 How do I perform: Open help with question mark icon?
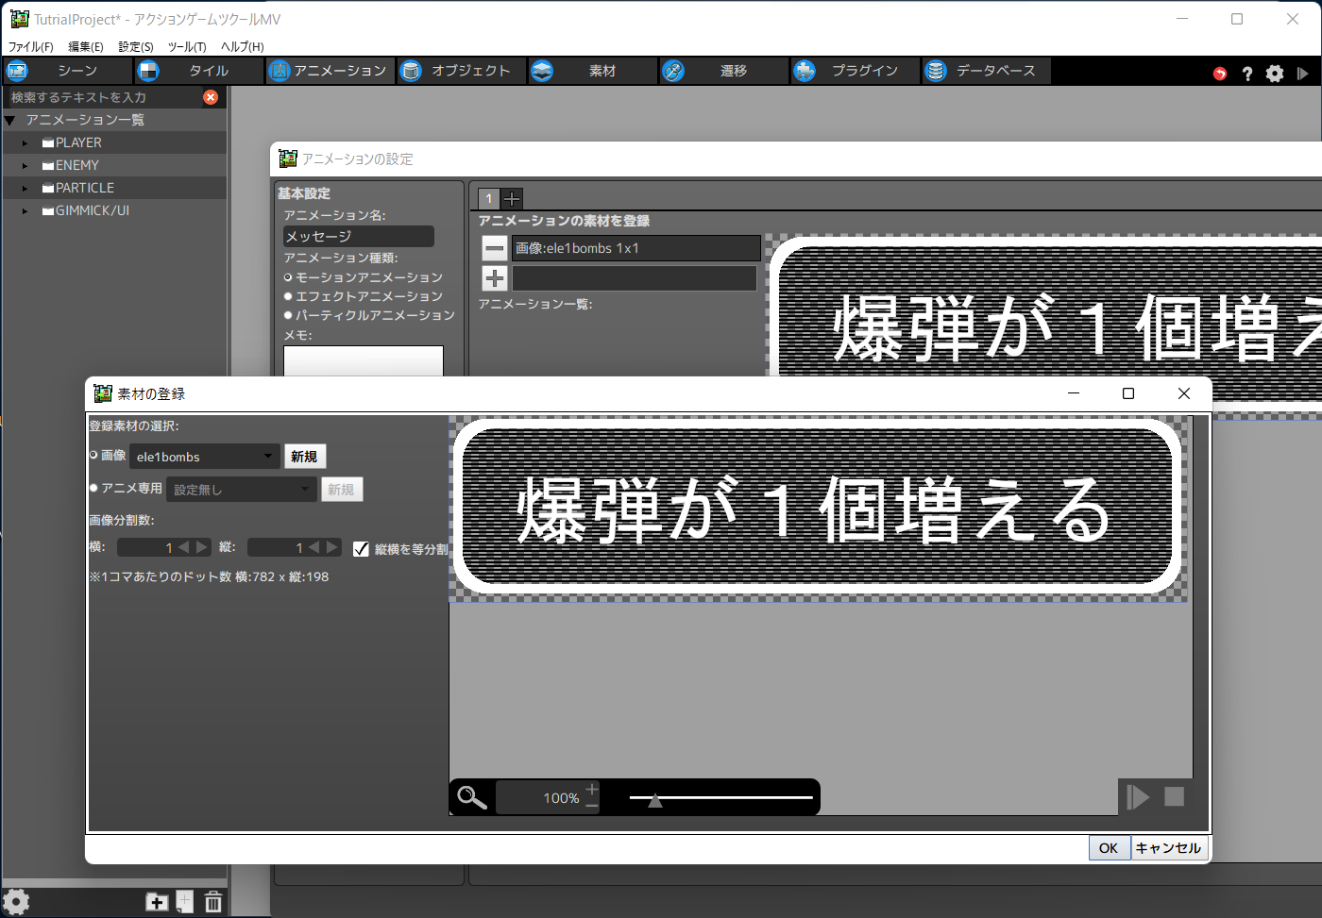click(1247, 74)
